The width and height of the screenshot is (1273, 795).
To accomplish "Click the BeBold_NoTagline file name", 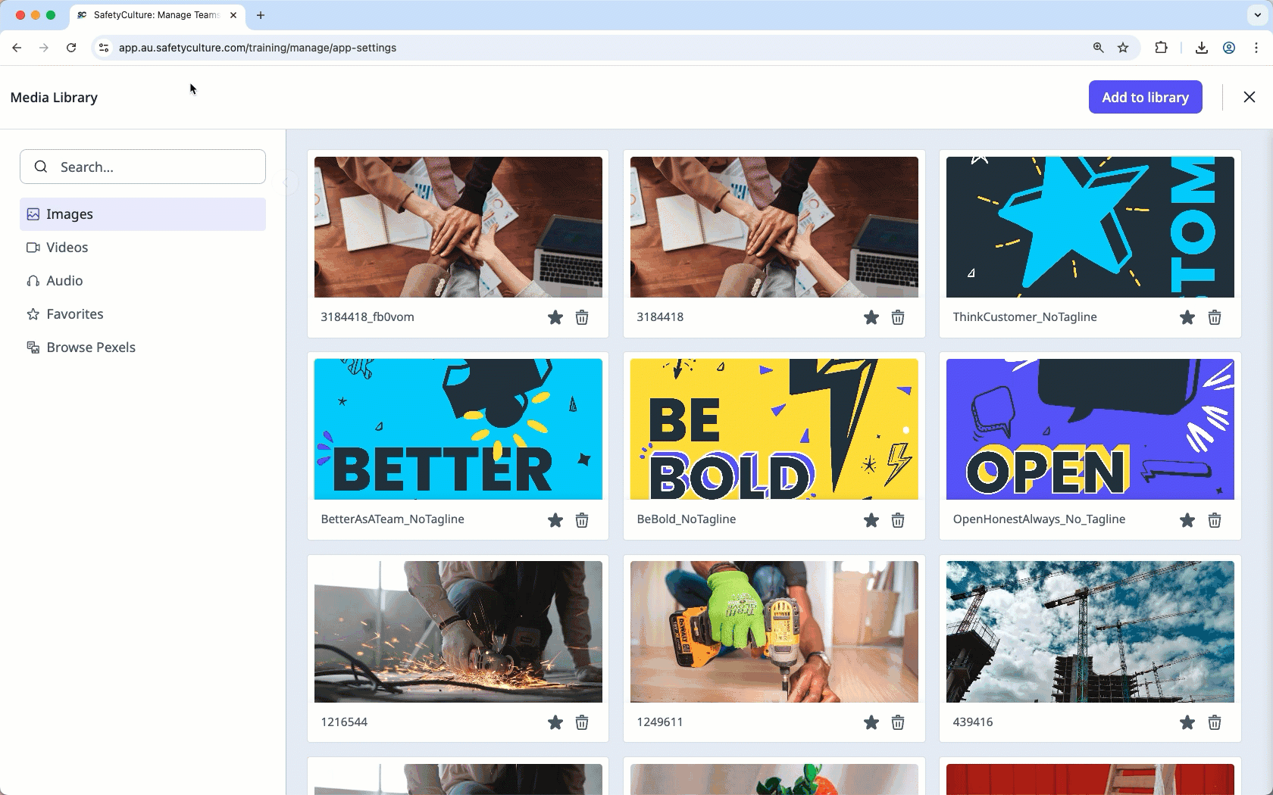I will tap(687, 519).
